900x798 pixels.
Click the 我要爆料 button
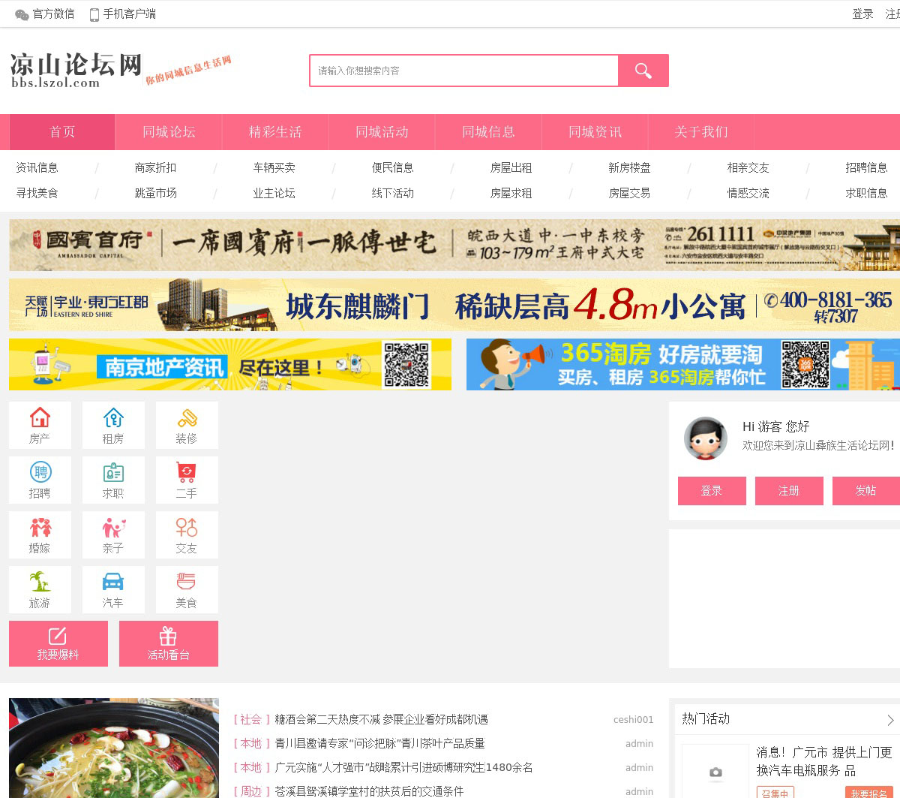(x=58, y=643)
